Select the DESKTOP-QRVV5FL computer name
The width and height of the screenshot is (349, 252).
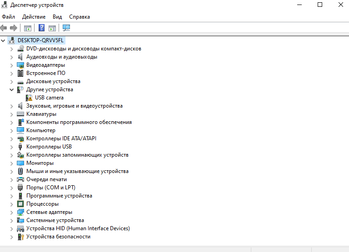40,40
